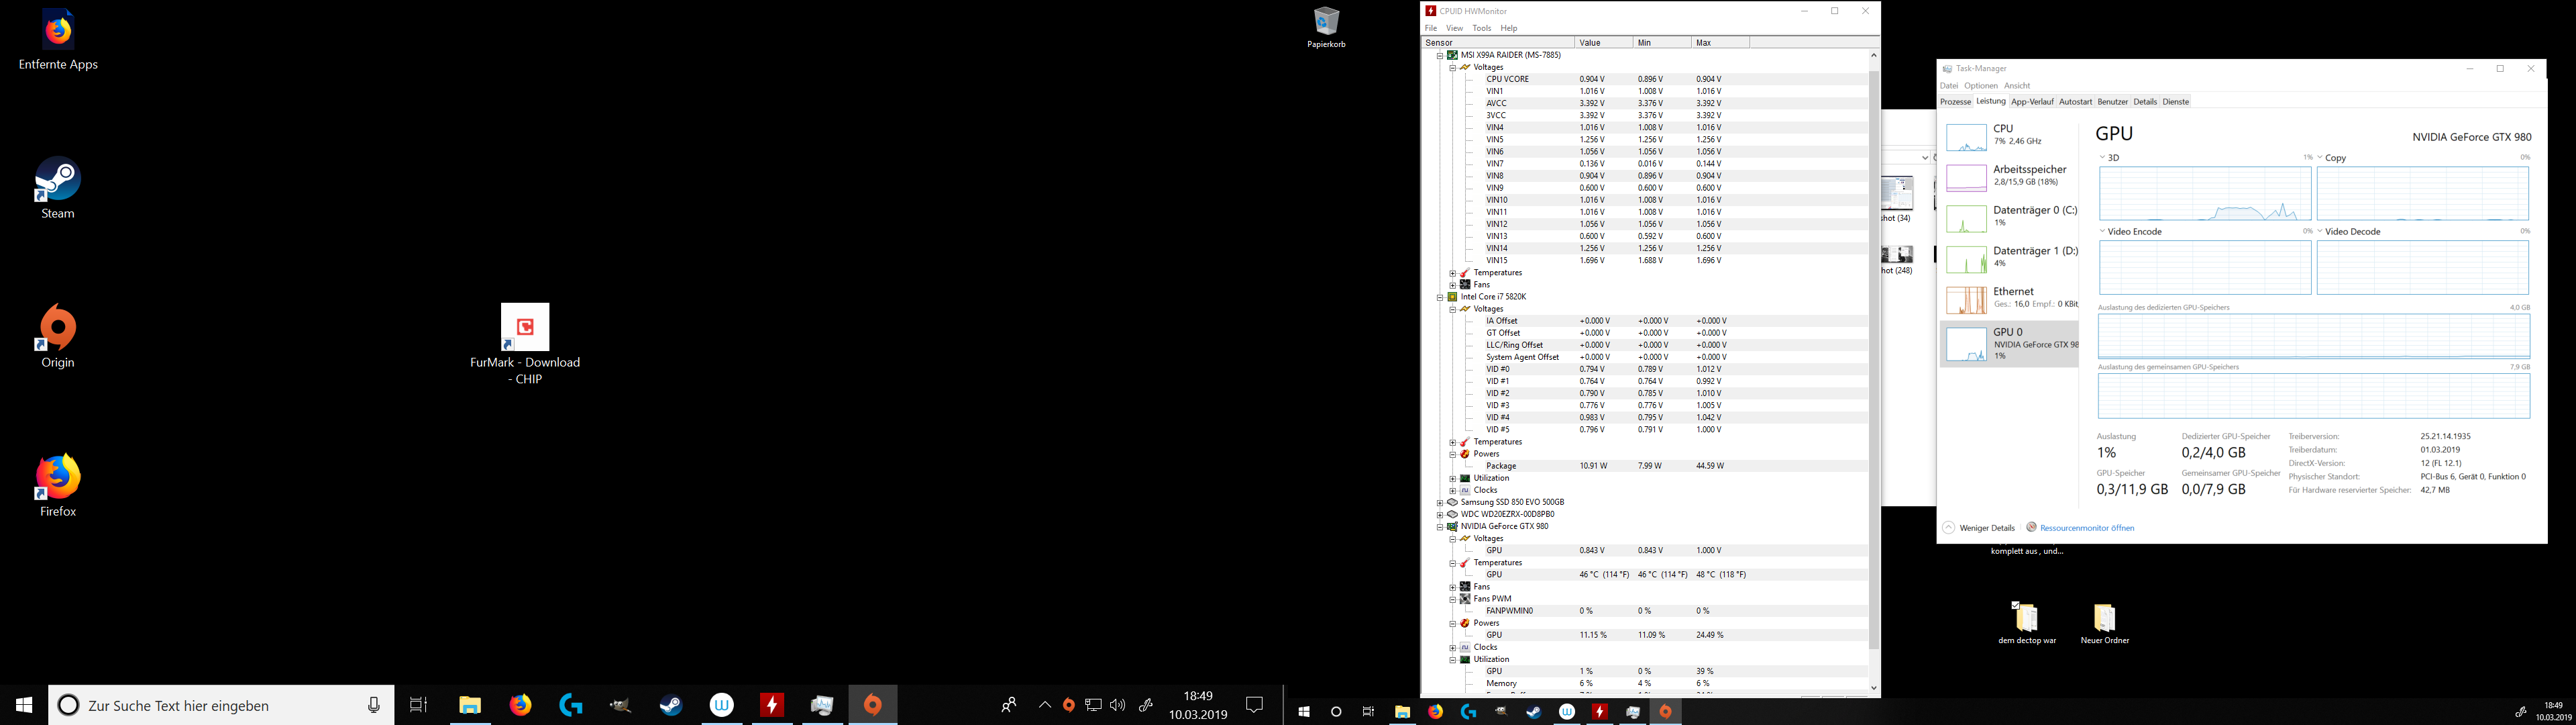Viewport: 2576px width, 725px height.
Task: Open the Tools menu in HWMonitor
Action: click(1481, 28)
